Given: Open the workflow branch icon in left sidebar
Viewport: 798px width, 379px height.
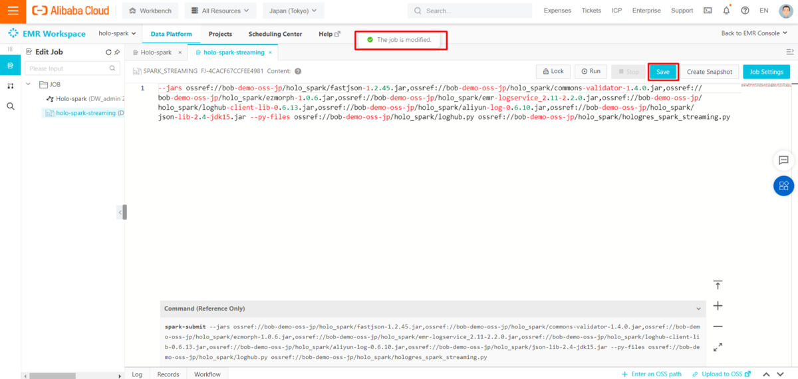Looking at the screenshot, I should [x=10, y=86].
